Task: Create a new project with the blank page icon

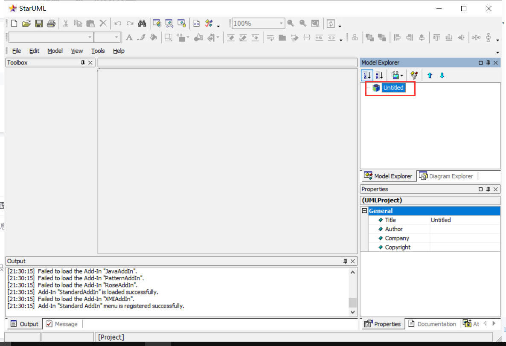Action: point(14,23)
